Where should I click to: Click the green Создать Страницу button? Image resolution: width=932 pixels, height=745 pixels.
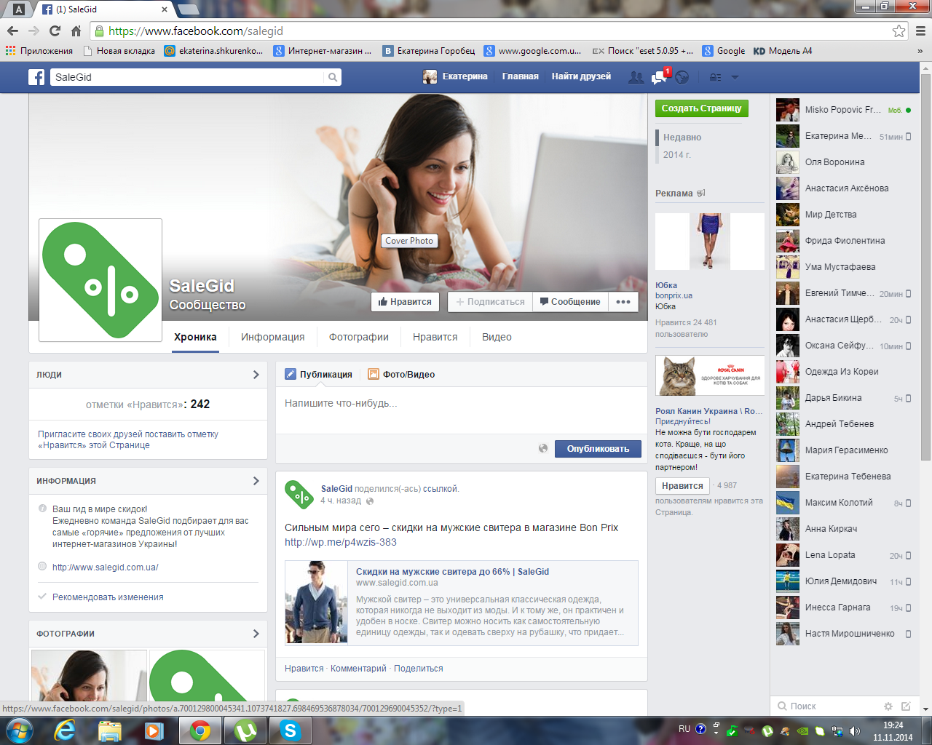(x=701, y=108)
